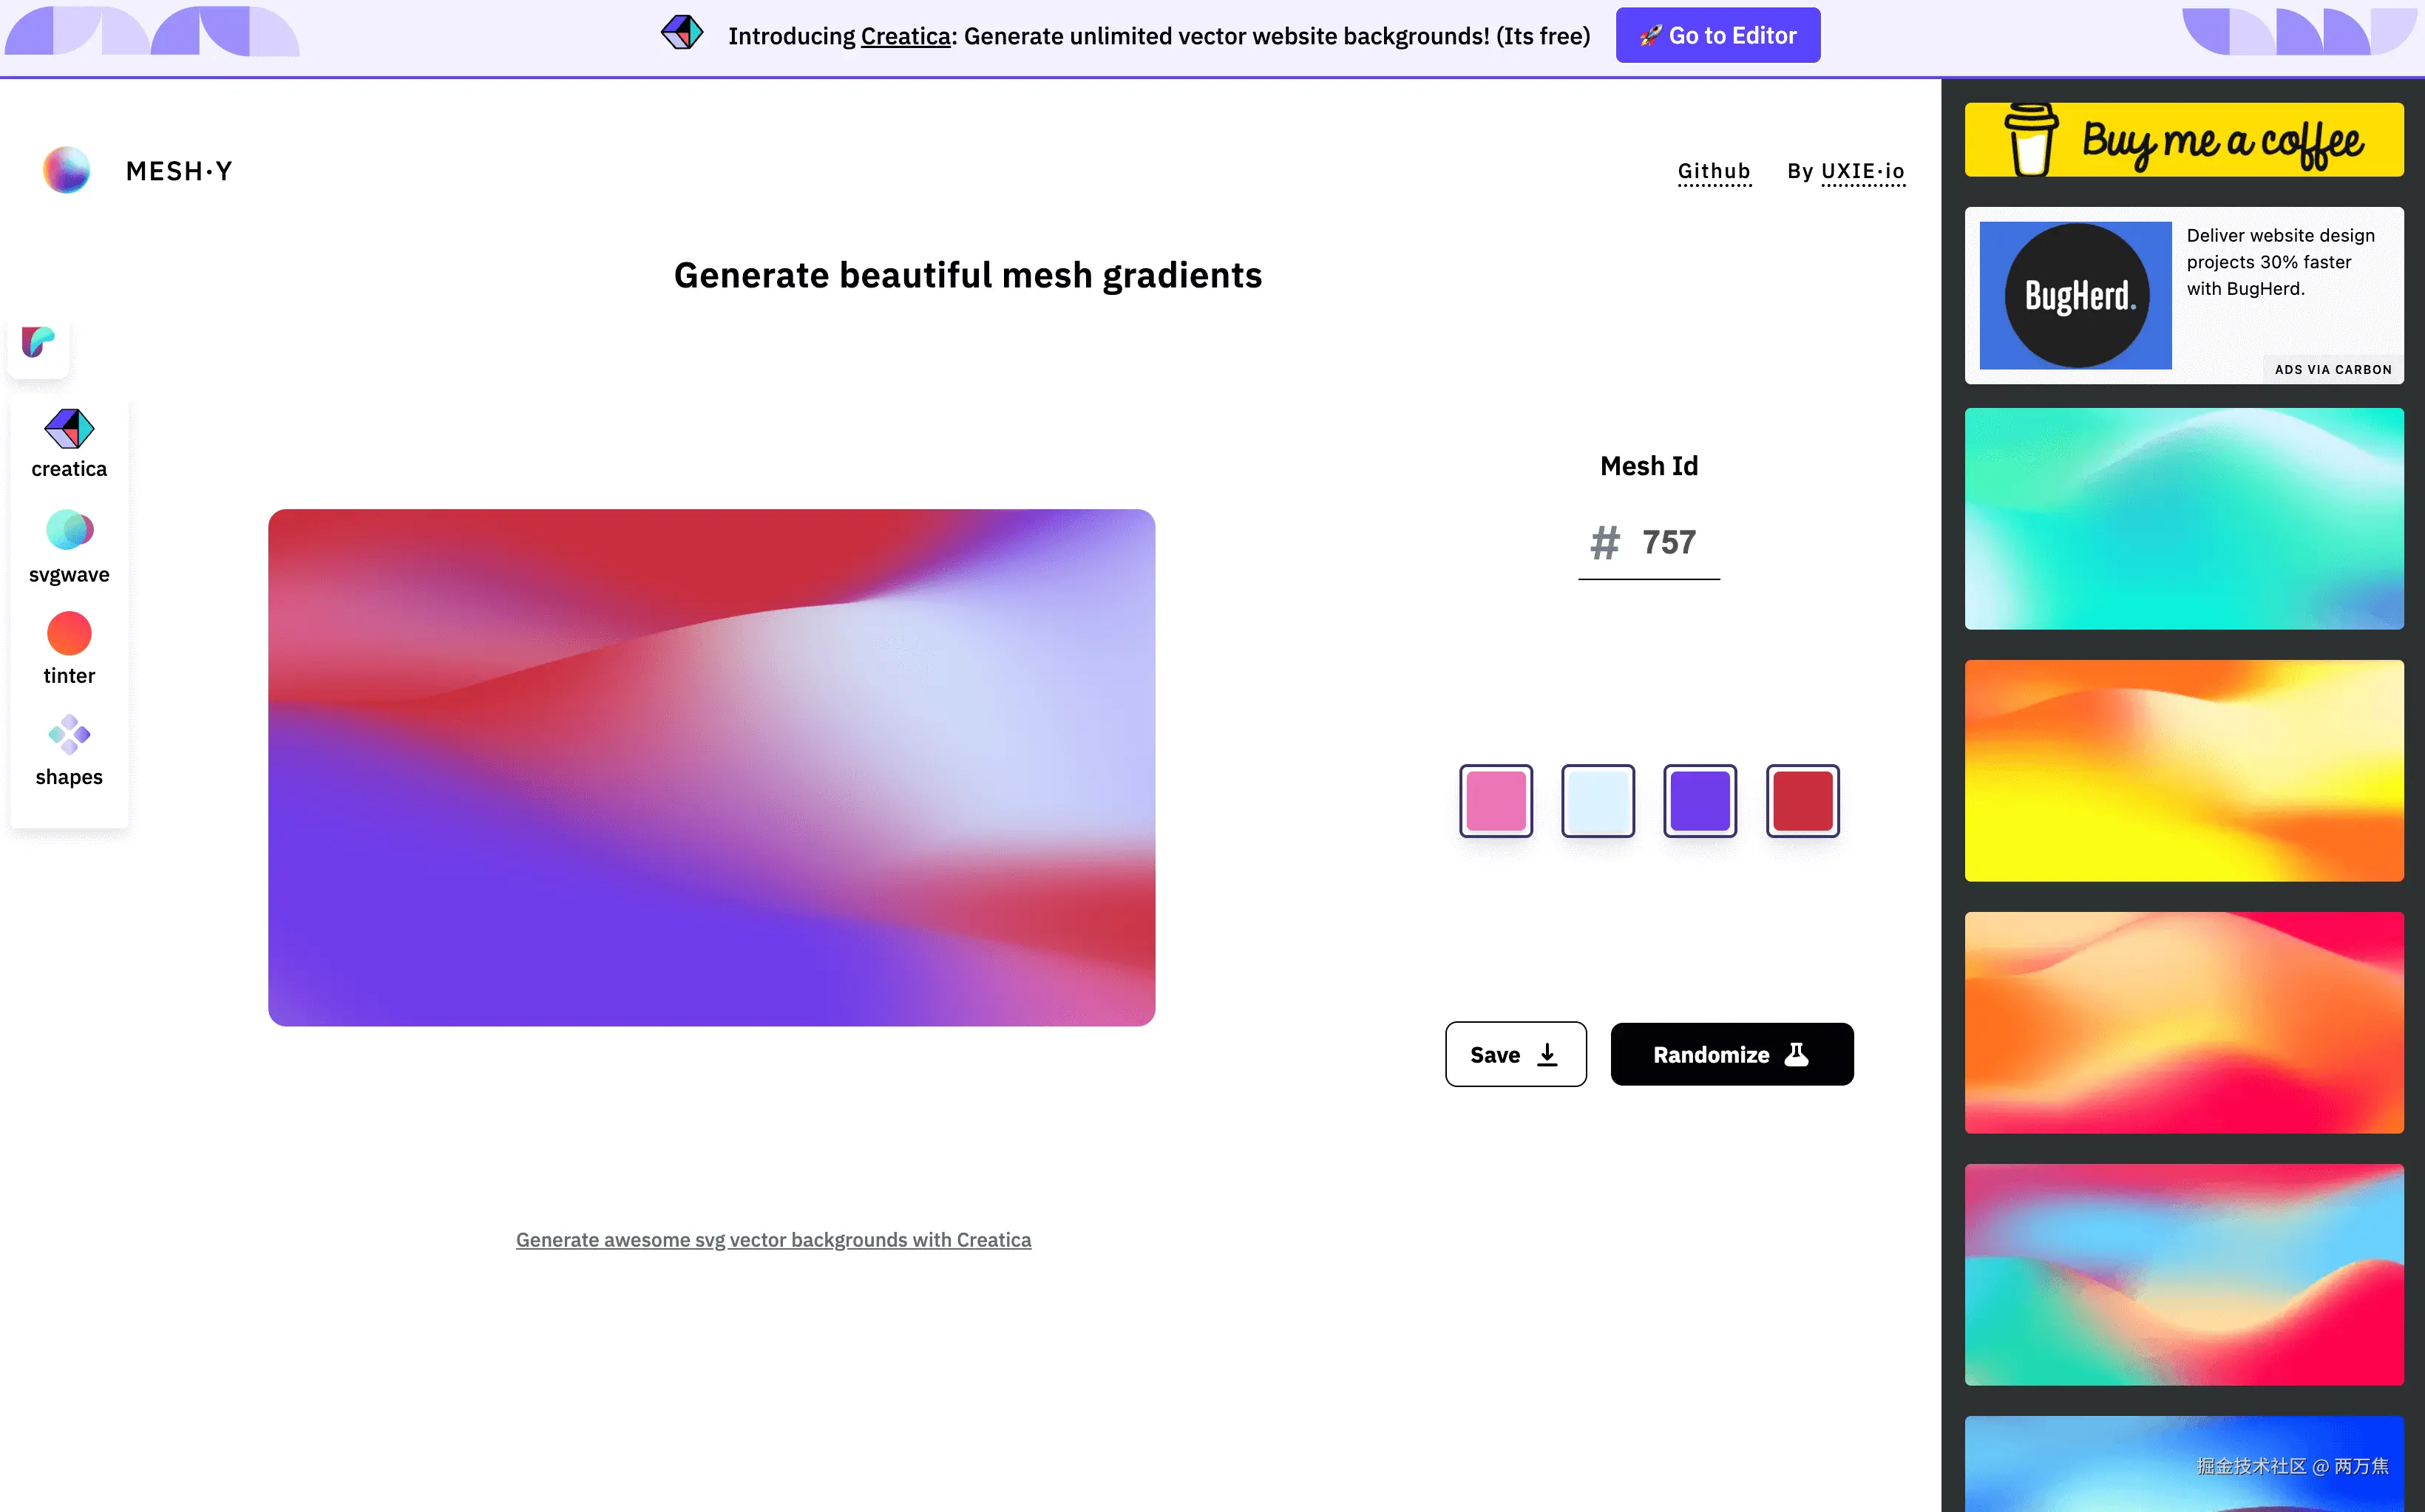Open the shapes tool icon

pyautogui.click(x=69, y=735)
